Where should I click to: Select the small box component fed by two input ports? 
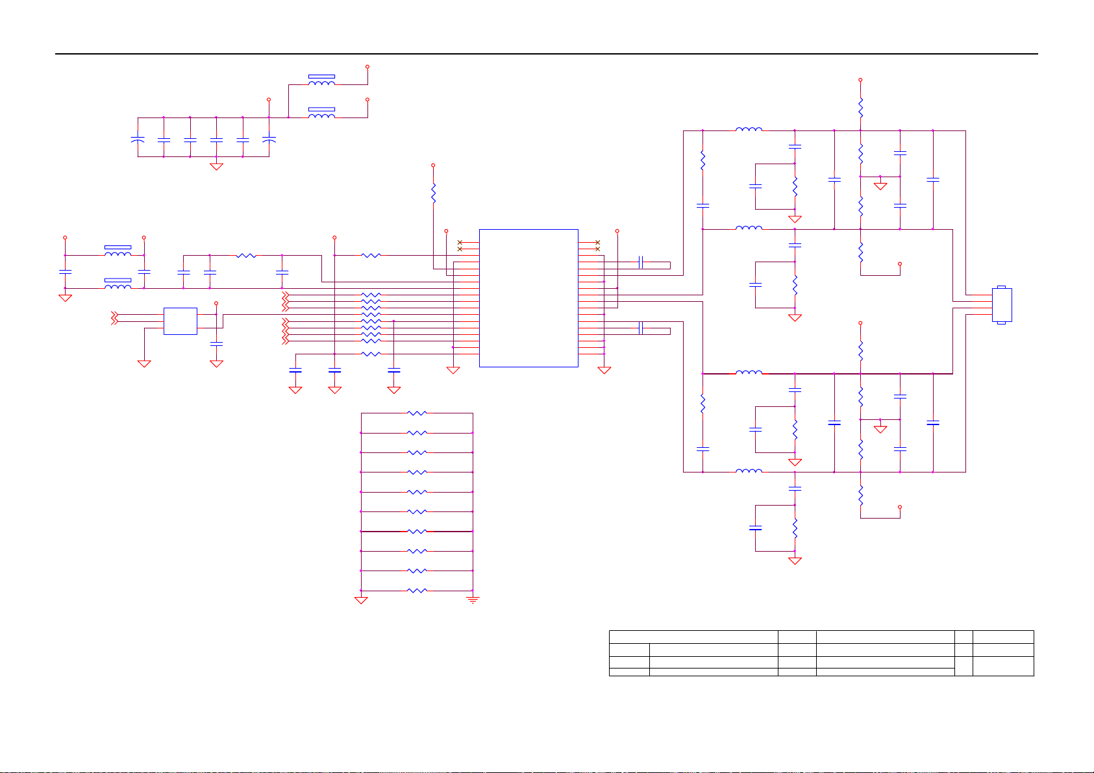click(180, 321)
